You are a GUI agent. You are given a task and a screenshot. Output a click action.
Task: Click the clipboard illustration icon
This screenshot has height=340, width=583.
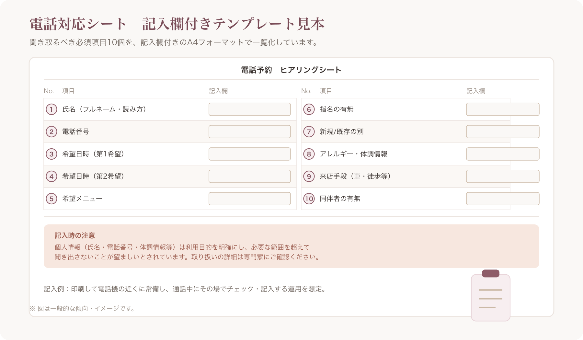coord(491,295)
